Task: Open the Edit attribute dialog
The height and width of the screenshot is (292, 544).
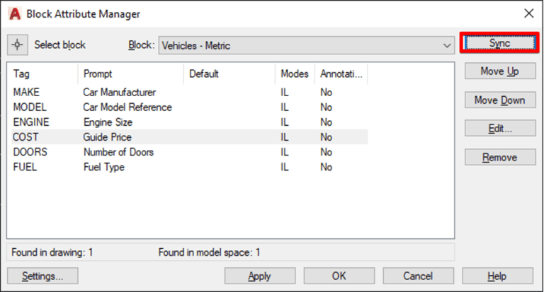Action: click(x=500, y=129)
